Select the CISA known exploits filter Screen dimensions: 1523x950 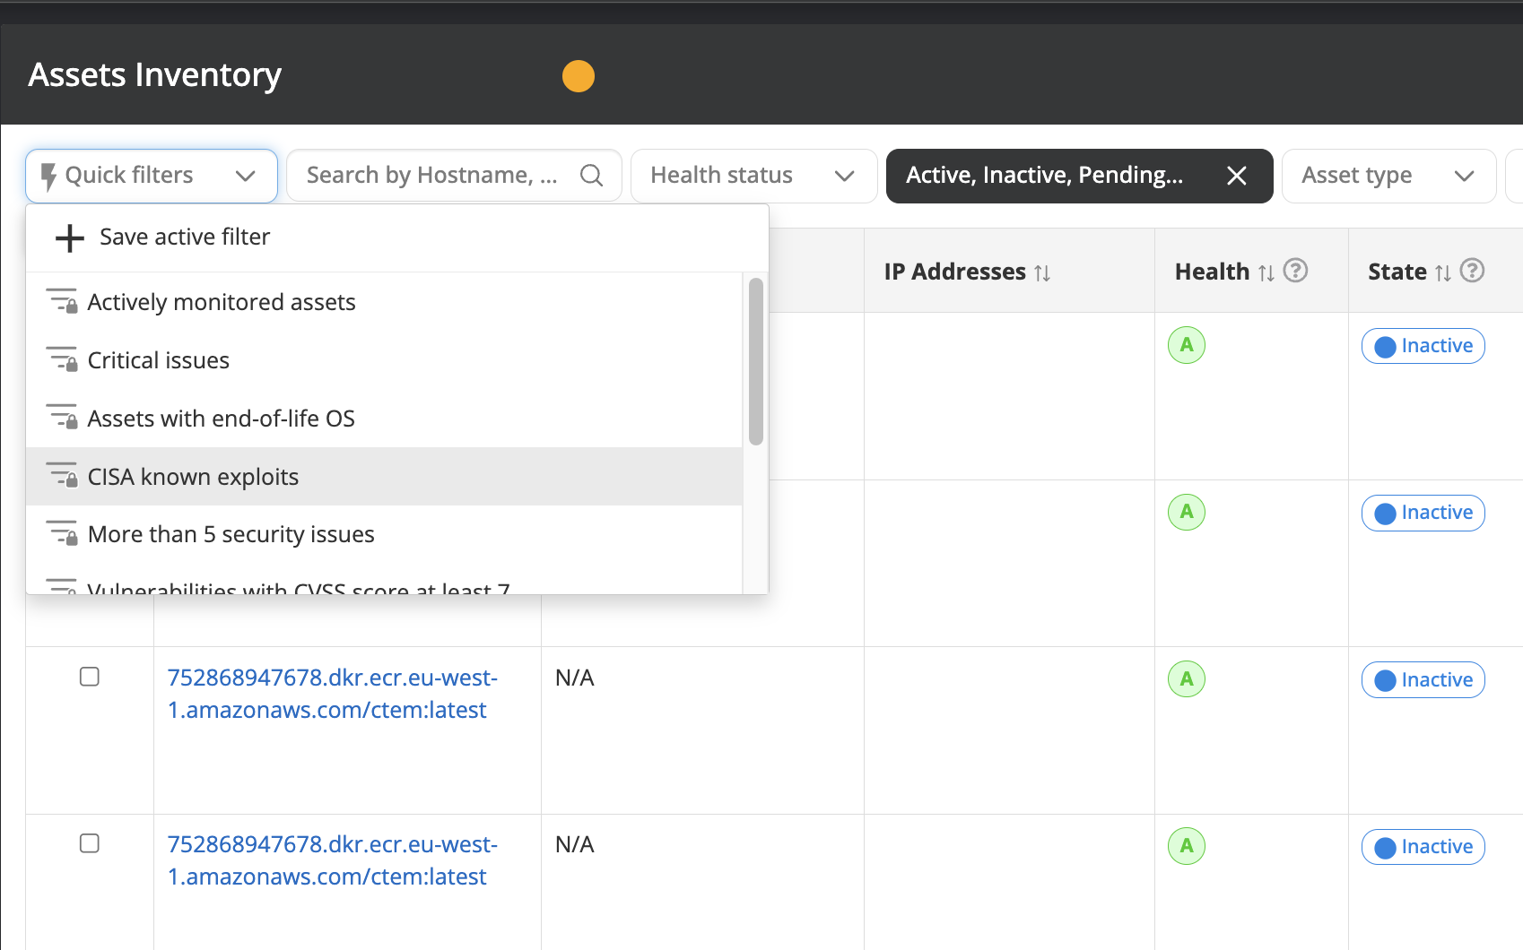pyautogui.click(x=193, y=477)
